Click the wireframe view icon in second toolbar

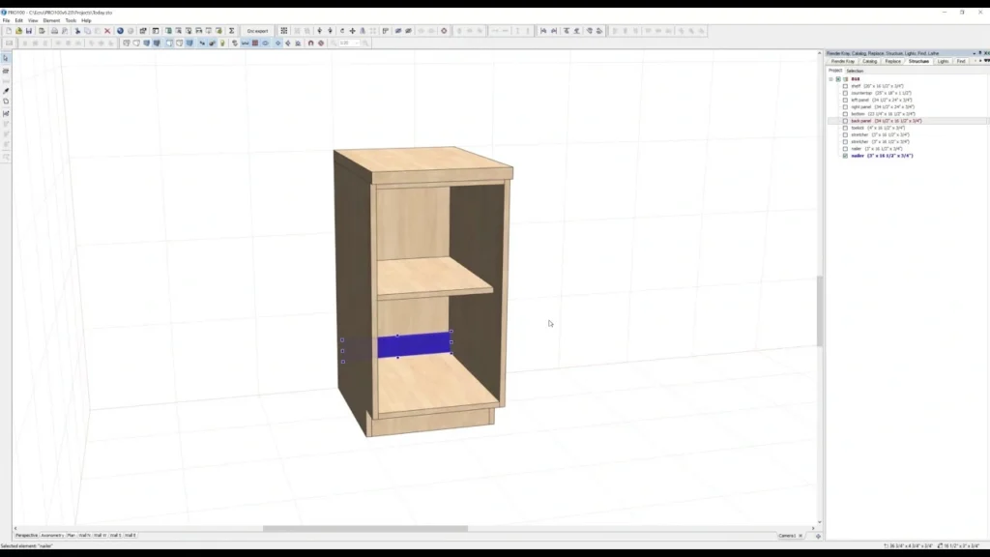(x=127, y=43)
